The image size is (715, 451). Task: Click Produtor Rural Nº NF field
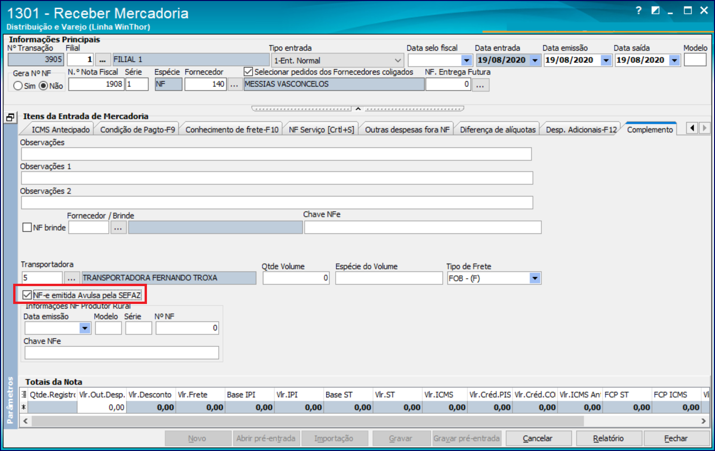(187, 328)
